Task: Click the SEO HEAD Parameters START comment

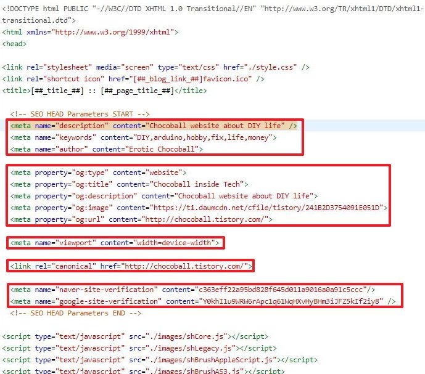Action: (x=80, y=114)
